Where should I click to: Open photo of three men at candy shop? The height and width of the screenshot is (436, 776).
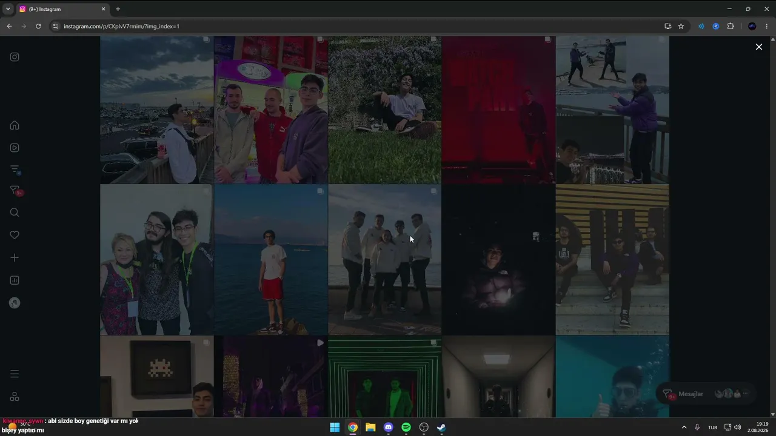tap(271, 110)
